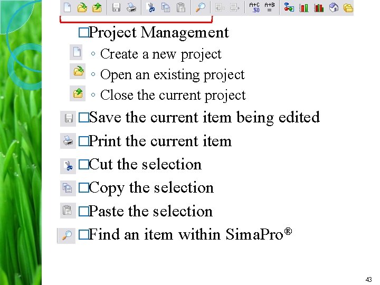Viewport: 380px width, 285px height.
Task: Click the house icon in top toolbar
Action: [334, 7]
